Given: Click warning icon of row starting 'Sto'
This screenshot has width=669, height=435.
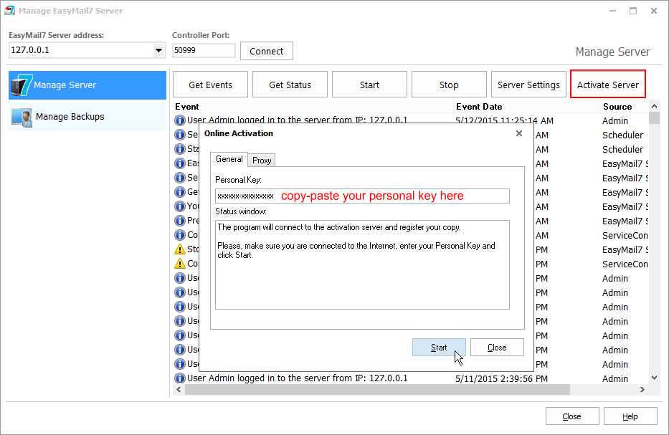Looking at the screenshot, I should (180, 249).
